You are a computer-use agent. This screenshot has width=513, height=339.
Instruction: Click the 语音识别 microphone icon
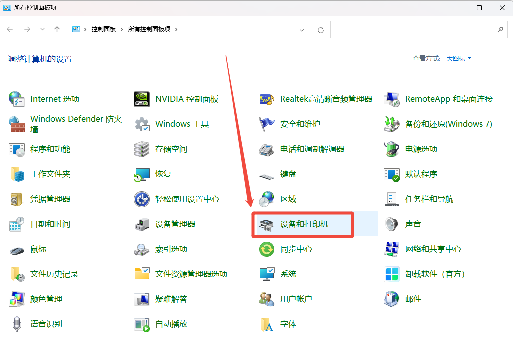[16, 324]
